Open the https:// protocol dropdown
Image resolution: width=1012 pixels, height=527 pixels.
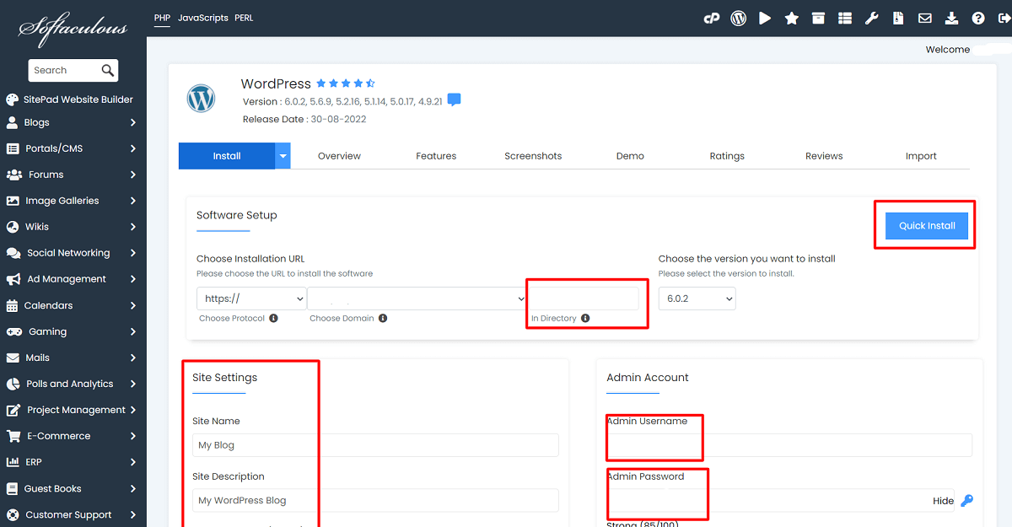pyautogui.click(x=250, y=298)
